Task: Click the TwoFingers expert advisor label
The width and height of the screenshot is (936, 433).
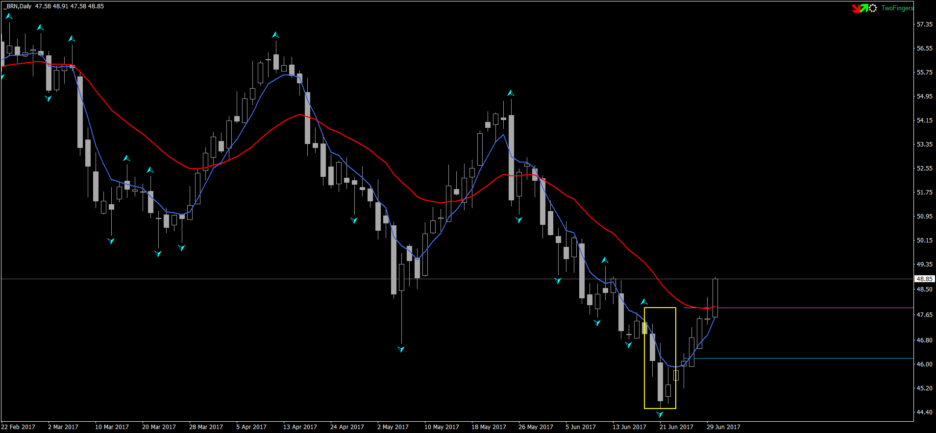Action: [897, 8]
